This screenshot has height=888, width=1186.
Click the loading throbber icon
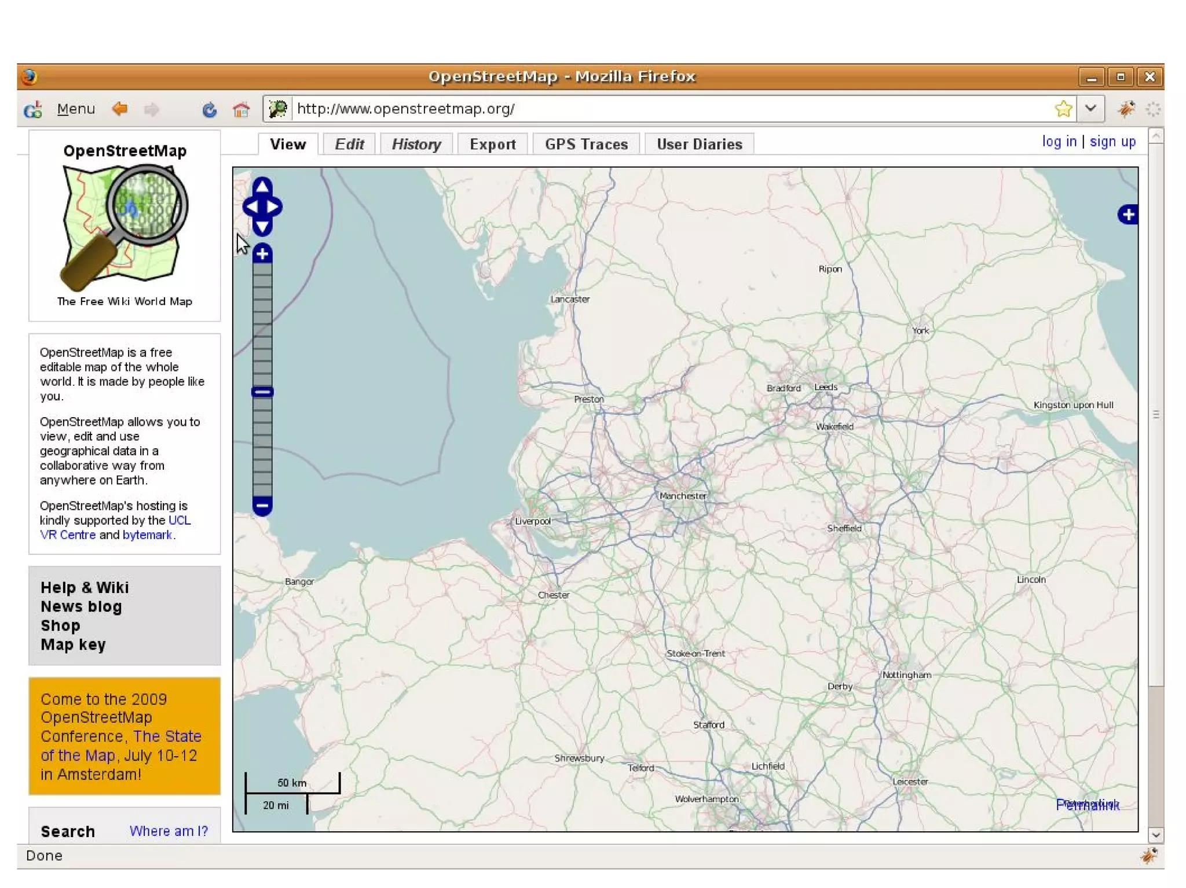(x=1153, y=109)
